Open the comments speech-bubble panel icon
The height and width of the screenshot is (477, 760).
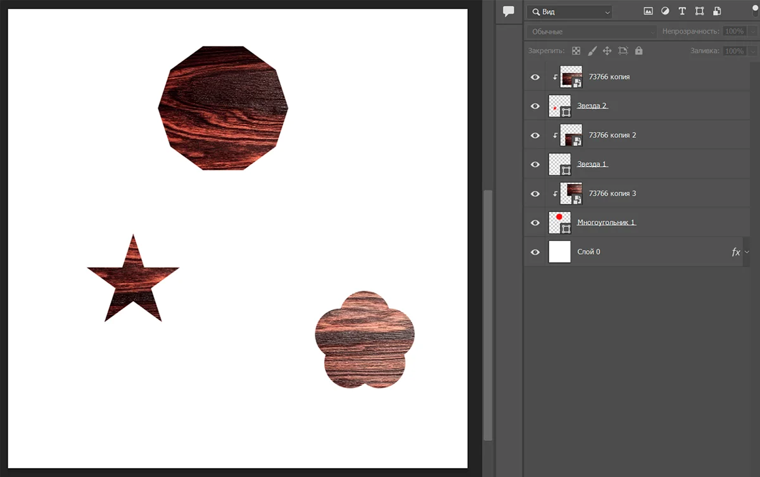coord(508,11)
